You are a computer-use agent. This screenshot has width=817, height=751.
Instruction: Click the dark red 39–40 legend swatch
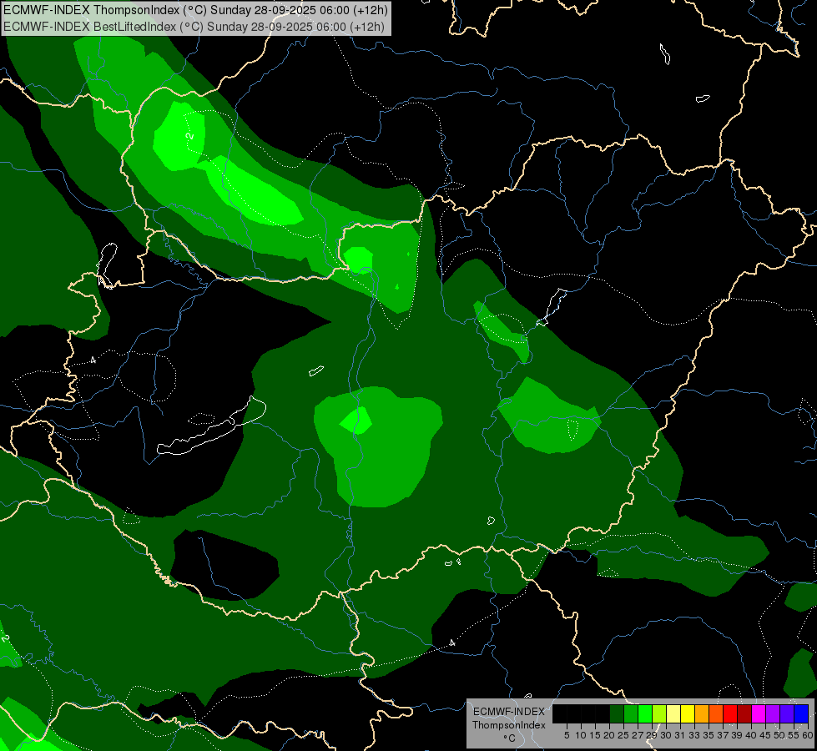[x=744, y=713]
